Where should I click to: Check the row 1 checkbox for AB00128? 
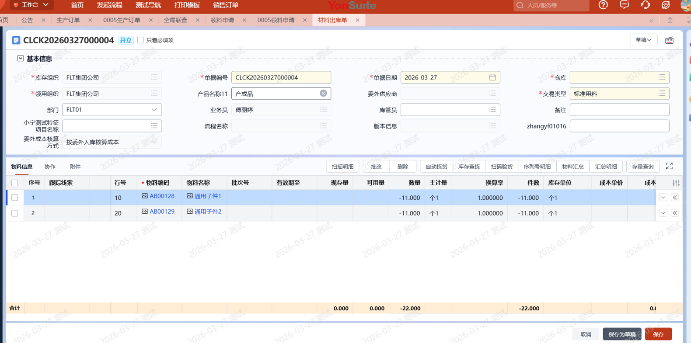click(15, 198)
